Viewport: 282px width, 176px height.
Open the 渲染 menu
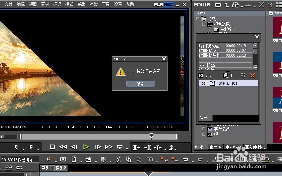(x=94, y=4)
